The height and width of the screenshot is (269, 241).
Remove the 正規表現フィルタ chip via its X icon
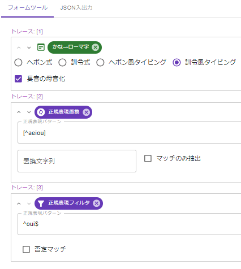click(x=97, y=203)
